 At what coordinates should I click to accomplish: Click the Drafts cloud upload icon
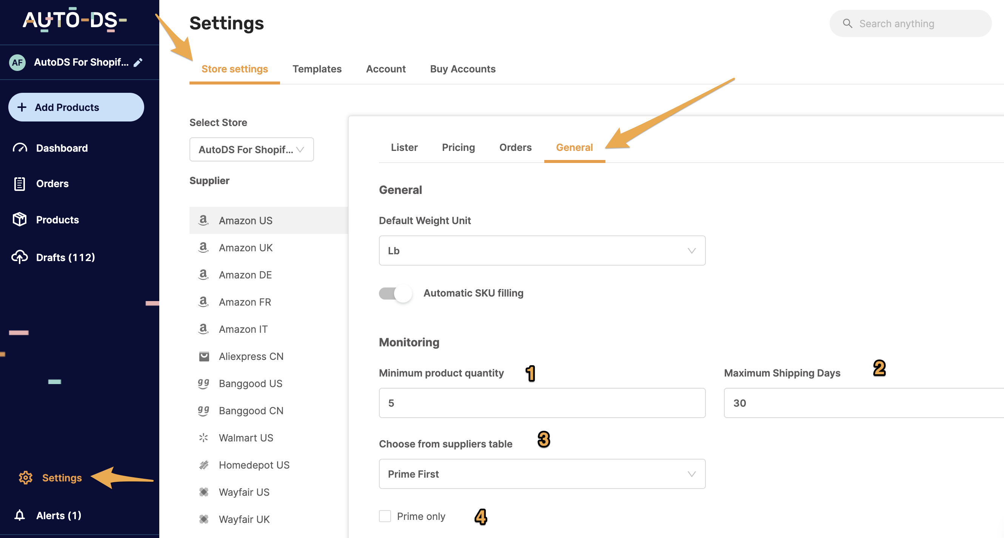20,257
